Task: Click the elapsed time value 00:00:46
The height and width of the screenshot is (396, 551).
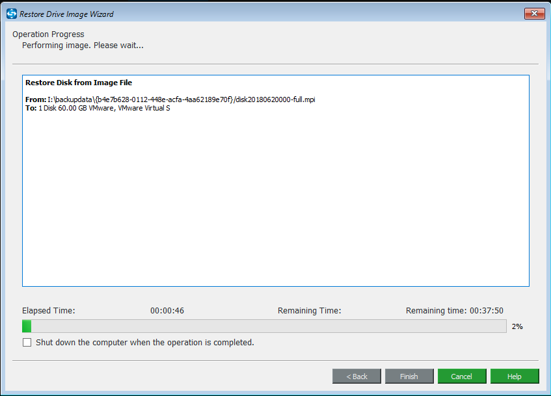Action: click(x=167, y=311)
